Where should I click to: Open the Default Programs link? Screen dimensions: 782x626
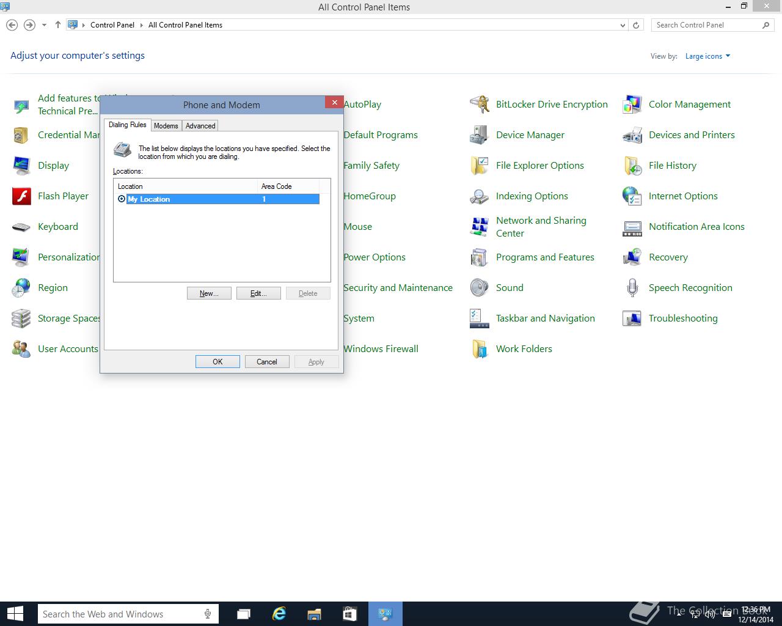point(381,135)
